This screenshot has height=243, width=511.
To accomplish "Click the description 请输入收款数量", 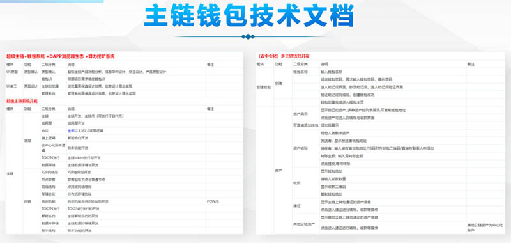I will click(x=333, y=179).
